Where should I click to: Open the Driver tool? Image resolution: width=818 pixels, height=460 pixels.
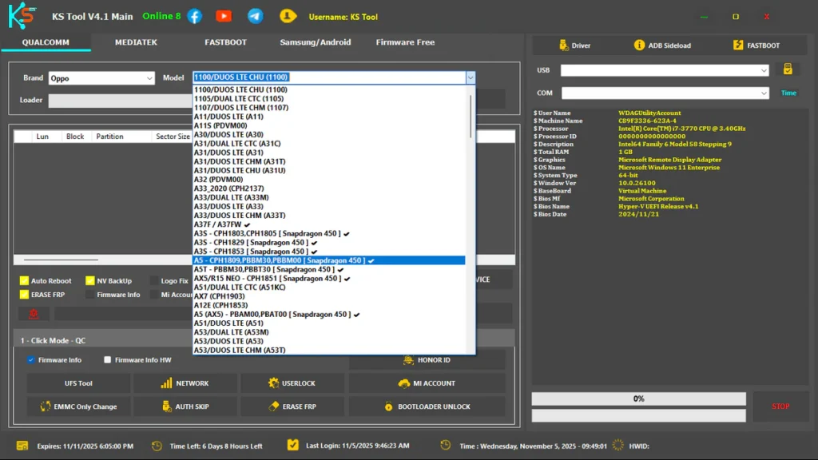point(574,46)
